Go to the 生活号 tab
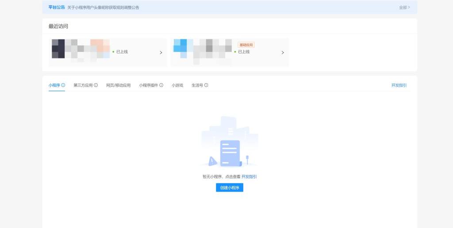The width and height of the screenshot is (453, 228). 197,85
